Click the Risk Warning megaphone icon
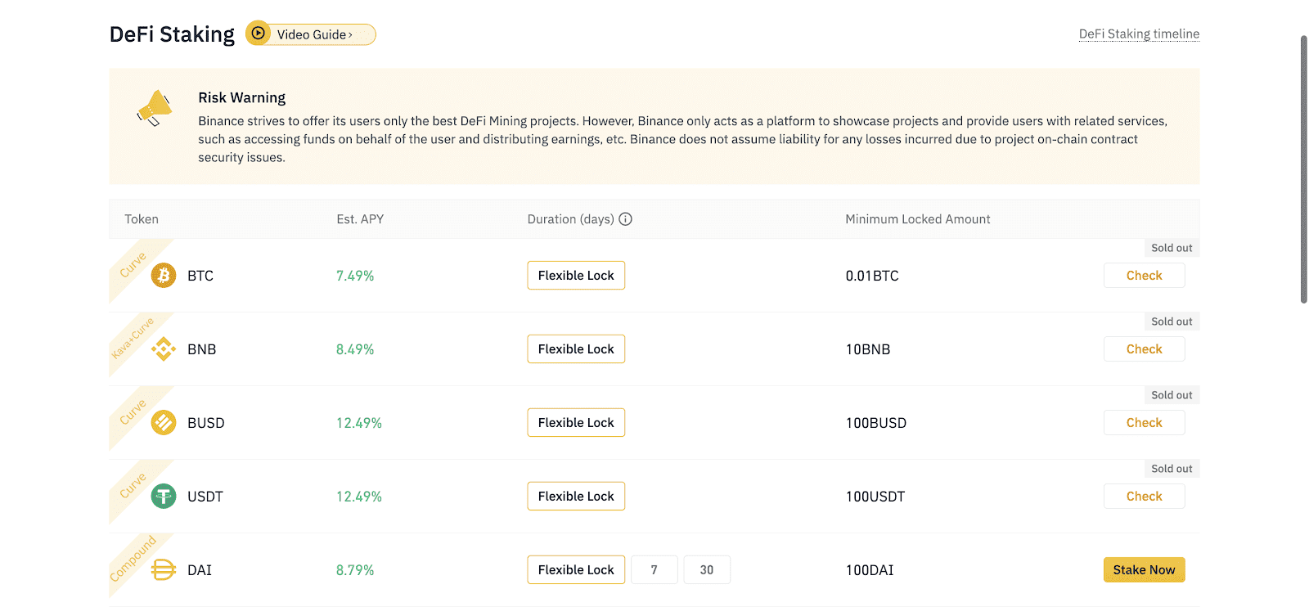The height and width of the screenshot is (616, 1309). point(155,109)
